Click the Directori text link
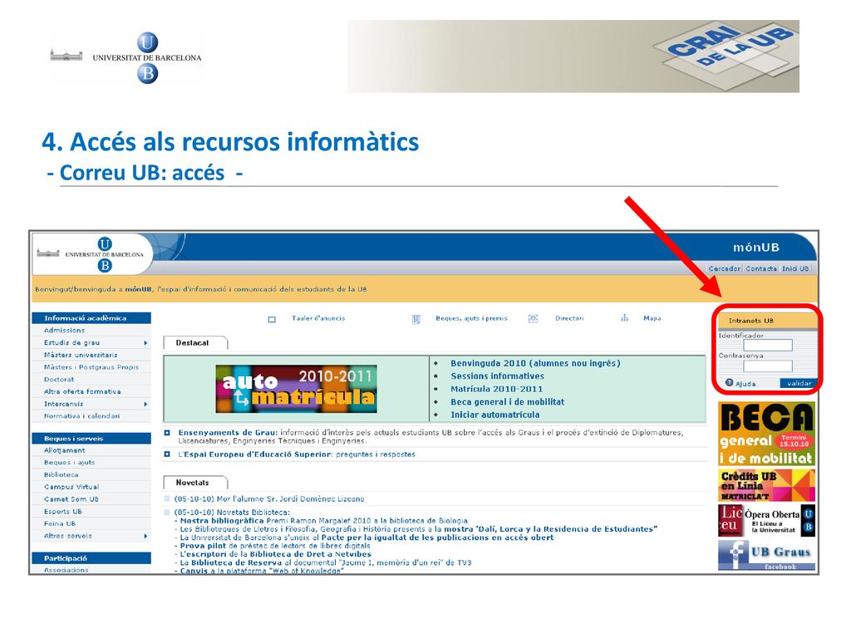The image size is (851, 638). 569,318
